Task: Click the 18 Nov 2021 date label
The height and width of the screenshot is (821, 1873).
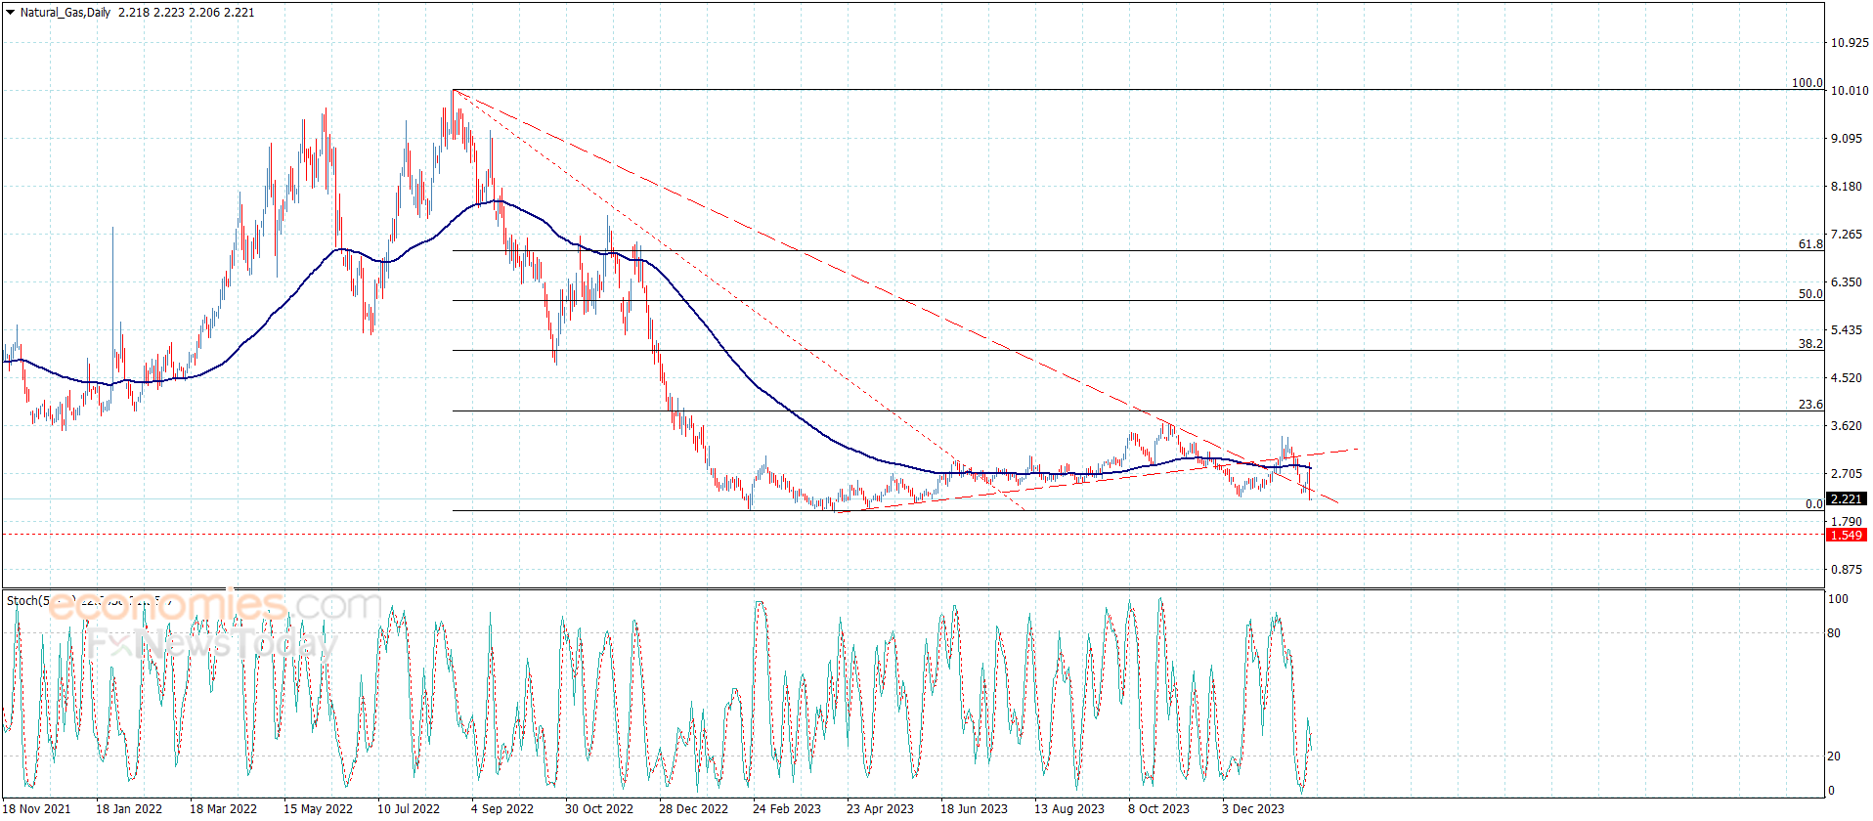Action: 37,808
